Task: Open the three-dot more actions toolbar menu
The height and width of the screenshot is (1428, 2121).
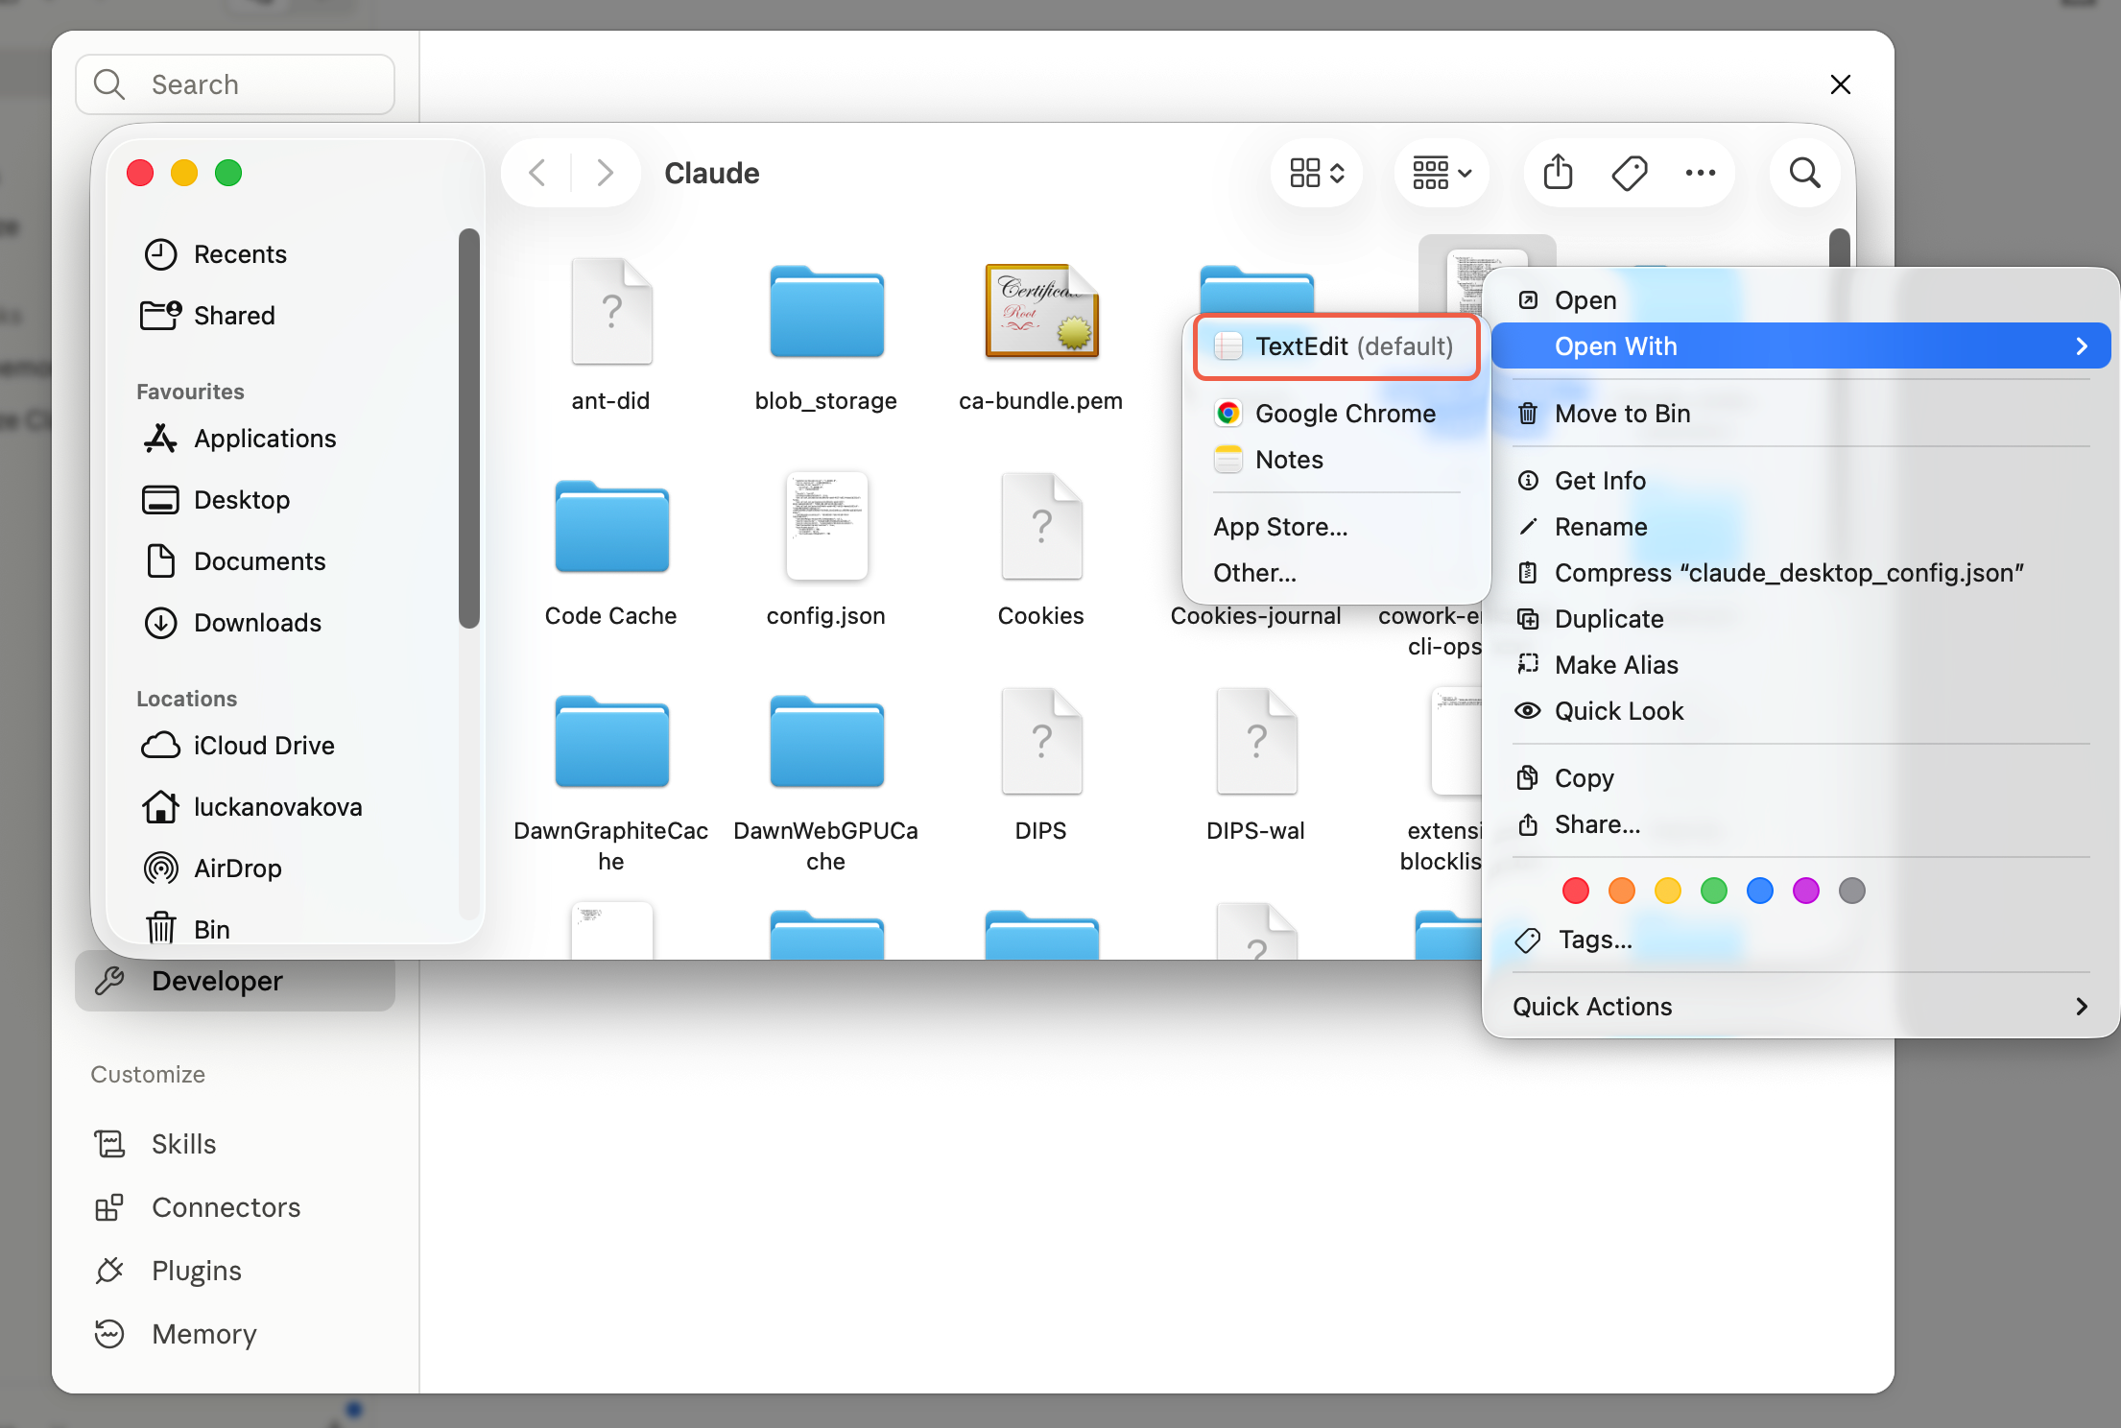Action: pyautogui.click(x=1701, y=173)
